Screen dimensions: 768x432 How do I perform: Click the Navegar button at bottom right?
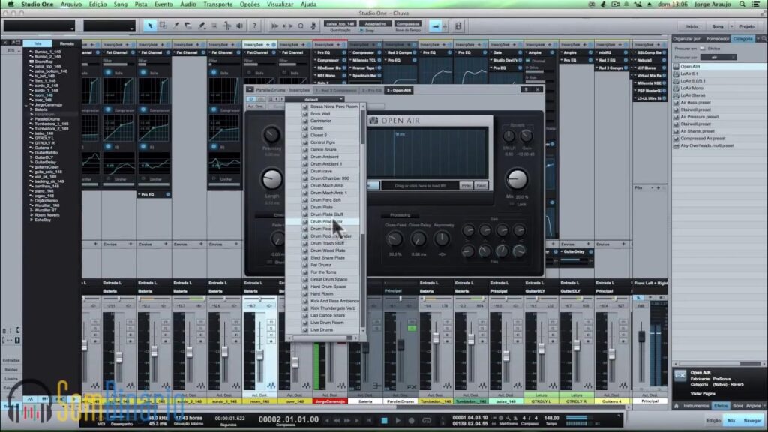(x=751, y=420)
